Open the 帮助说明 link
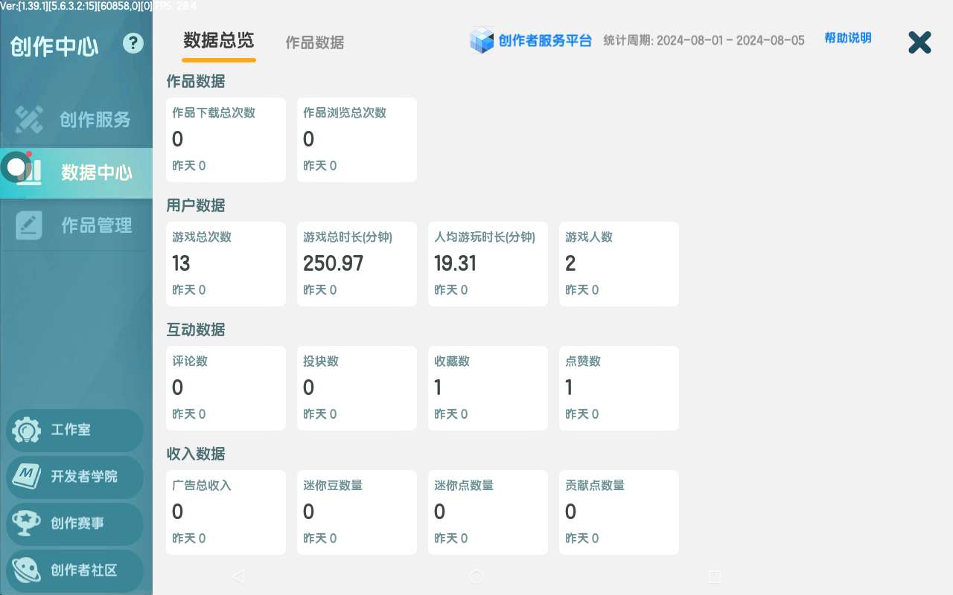This screenshot has height=595, width=953. 847,39
